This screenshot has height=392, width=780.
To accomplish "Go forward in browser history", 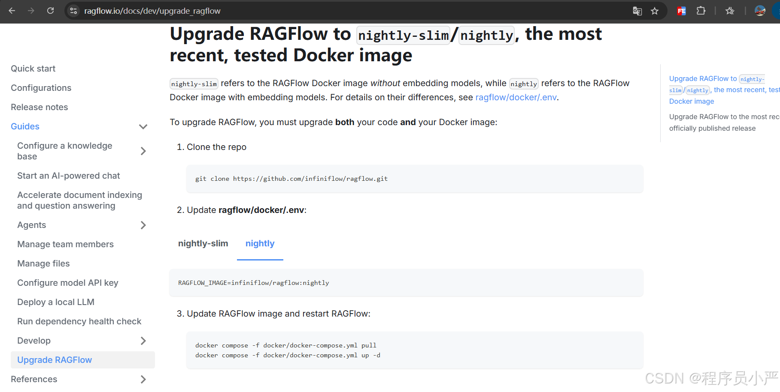I will point(31,11).
